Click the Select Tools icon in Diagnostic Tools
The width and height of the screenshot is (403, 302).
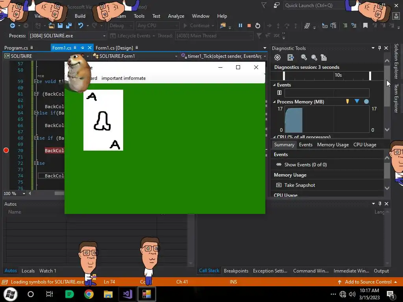pyautogui.click(x=290, y=57)
